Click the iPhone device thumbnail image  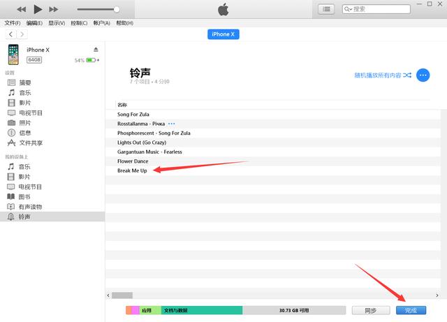coord(13,54)
